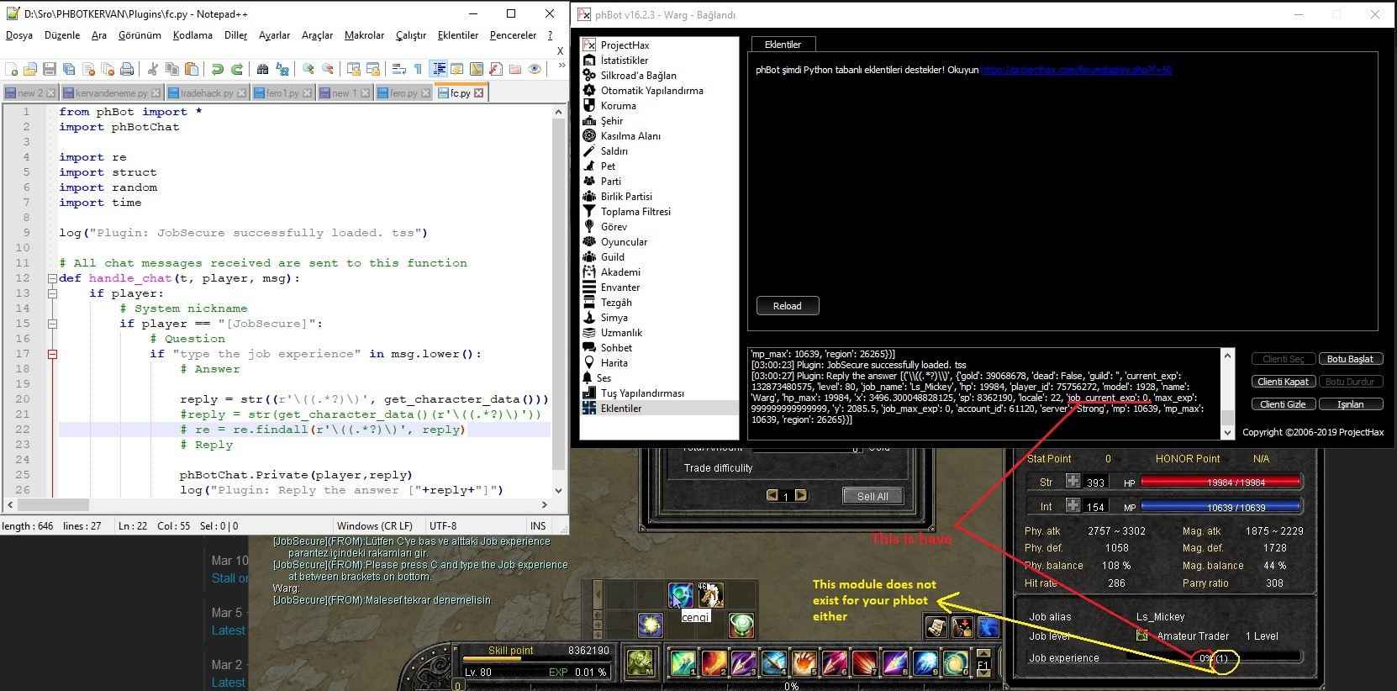Click the Cut scissors icon
The image size is (1397, 691).
[153, 69]
